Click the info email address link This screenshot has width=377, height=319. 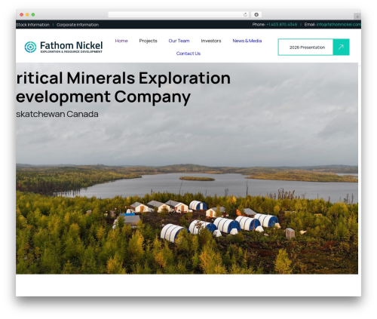[339, 24]
